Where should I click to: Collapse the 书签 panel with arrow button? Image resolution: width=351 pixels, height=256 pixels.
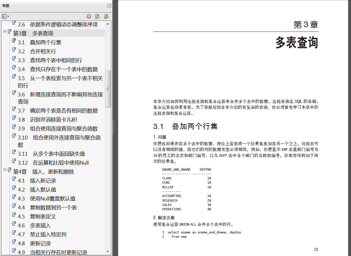pyautogui.click(x=109, y=5)
